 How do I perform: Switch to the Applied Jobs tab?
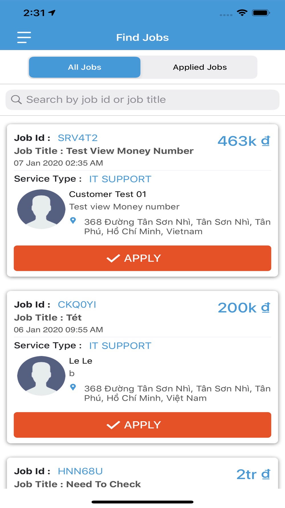(x=200, y=67)
